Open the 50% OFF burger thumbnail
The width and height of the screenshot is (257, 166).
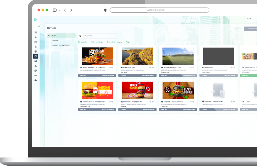(97, 56)
